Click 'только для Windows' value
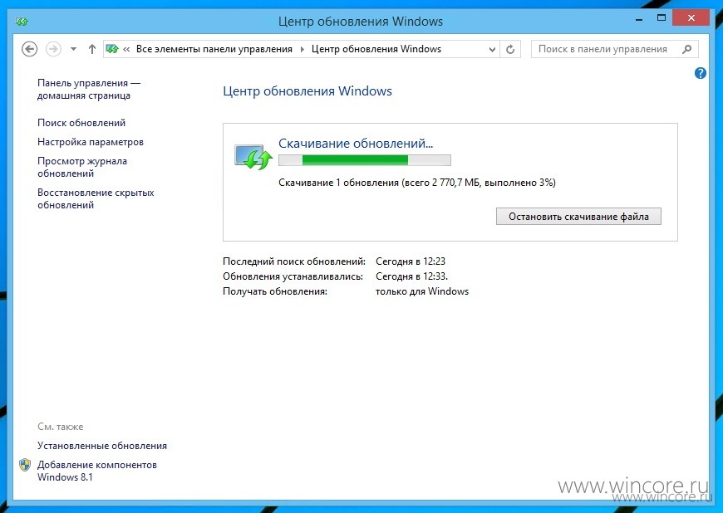This screenshot has width=723, height=513. [x=422, y=291]
